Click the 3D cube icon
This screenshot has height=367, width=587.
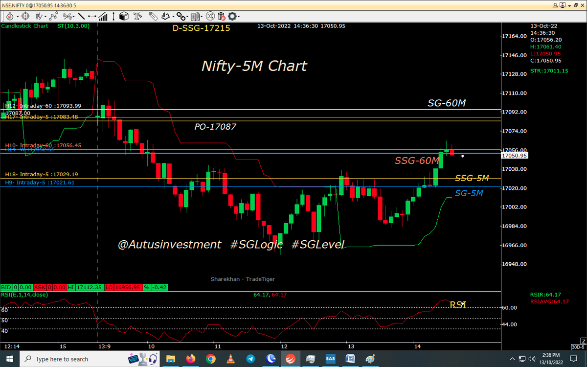tap(124, 16)
